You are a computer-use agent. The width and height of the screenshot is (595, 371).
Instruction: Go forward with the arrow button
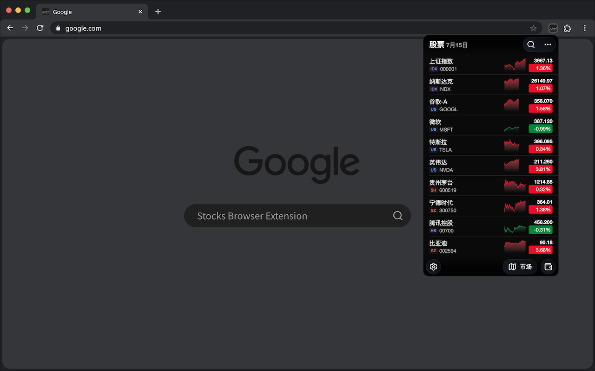25,28
